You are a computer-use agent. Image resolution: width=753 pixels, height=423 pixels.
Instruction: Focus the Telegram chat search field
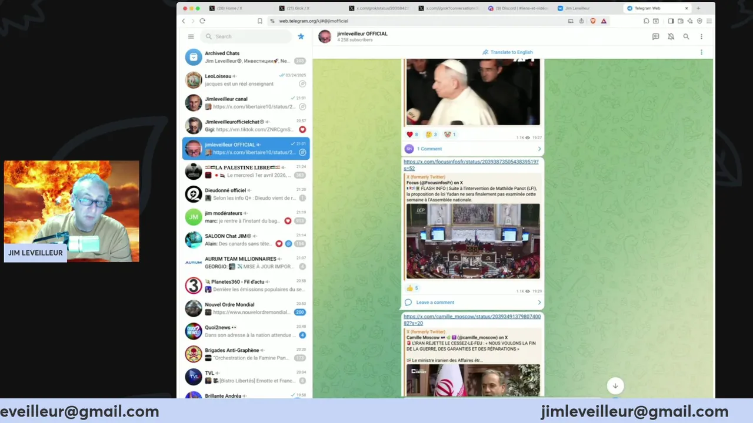tap(246, 36)
